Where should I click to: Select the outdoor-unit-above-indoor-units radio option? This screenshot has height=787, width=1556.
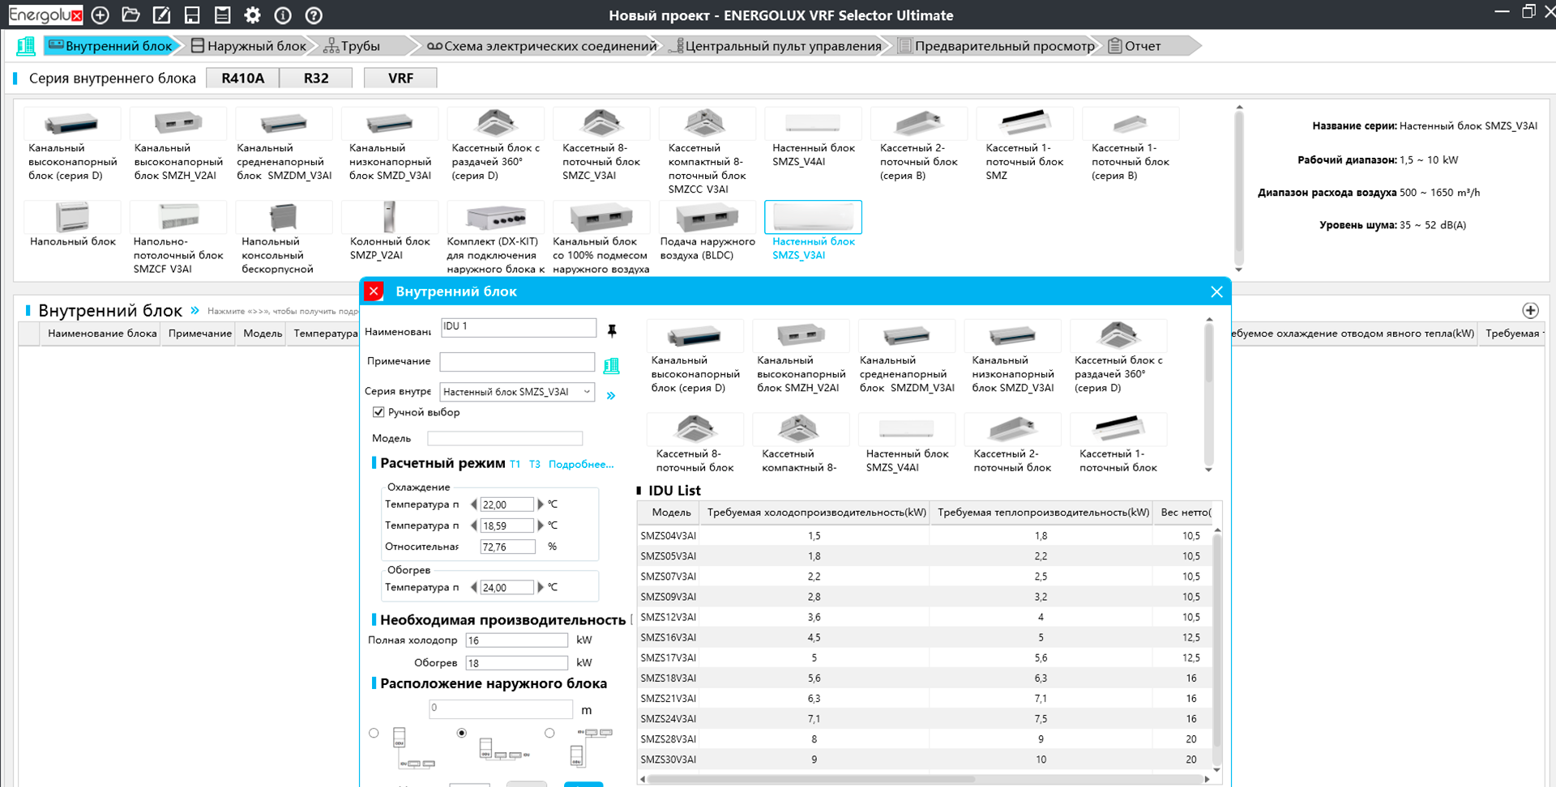click(x=374, y=733)
